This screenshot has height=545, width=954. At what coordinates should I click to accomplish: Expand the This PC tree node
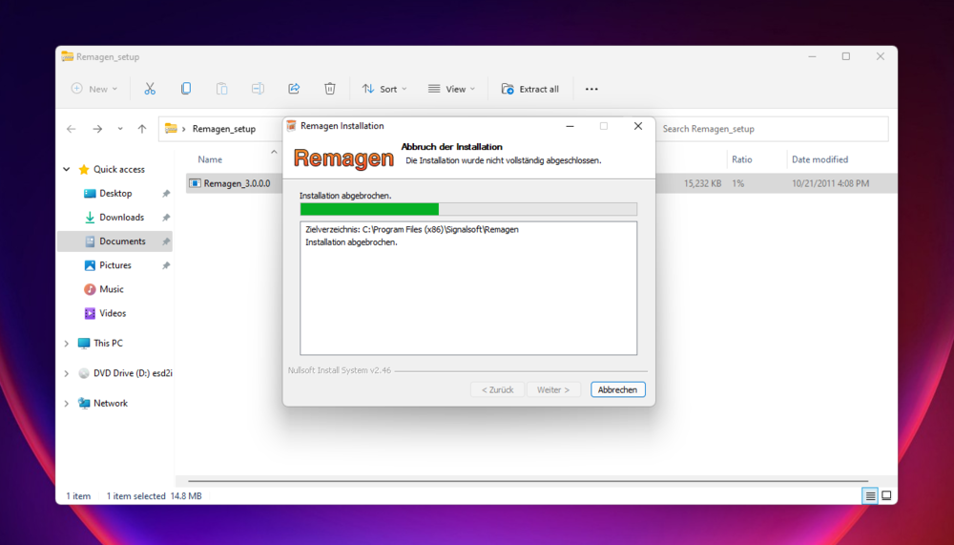pyautogui.click(x=67, y=344)
